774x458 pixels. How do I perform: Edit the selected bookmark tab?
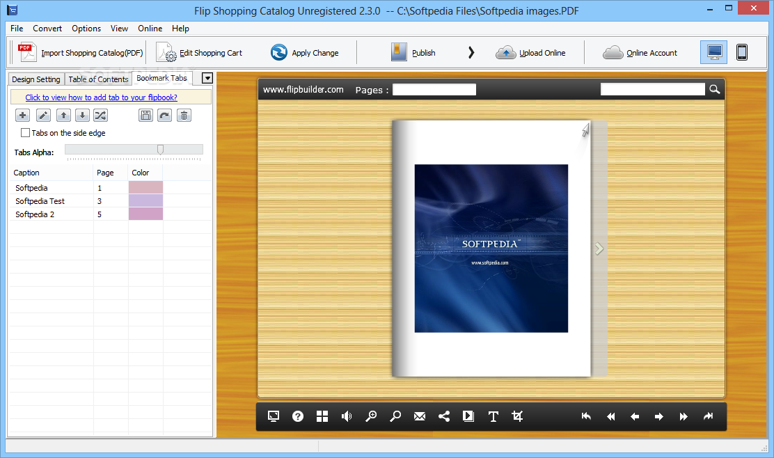pos(43,116)
